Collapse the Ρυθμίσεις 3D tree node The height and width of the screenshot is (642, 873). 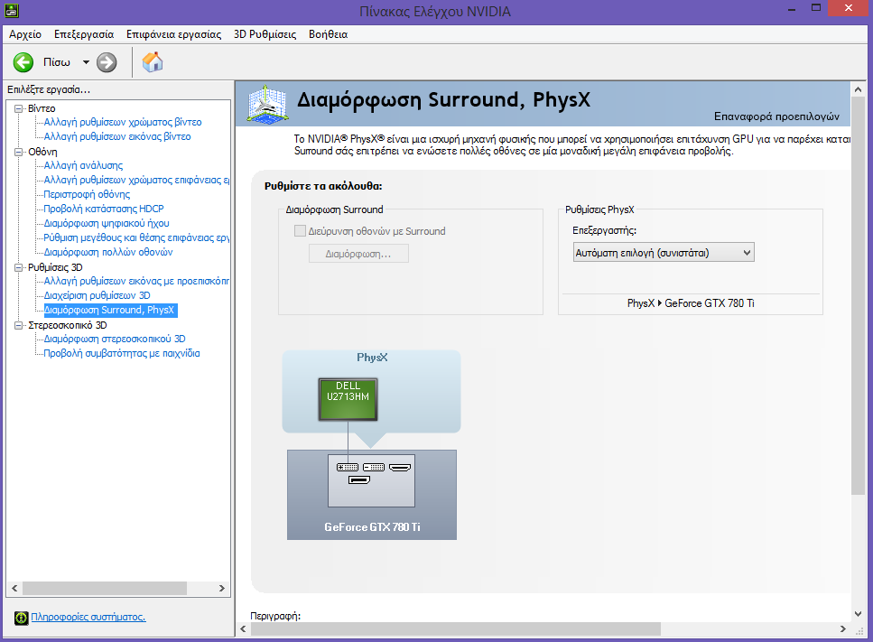point(18,268)
